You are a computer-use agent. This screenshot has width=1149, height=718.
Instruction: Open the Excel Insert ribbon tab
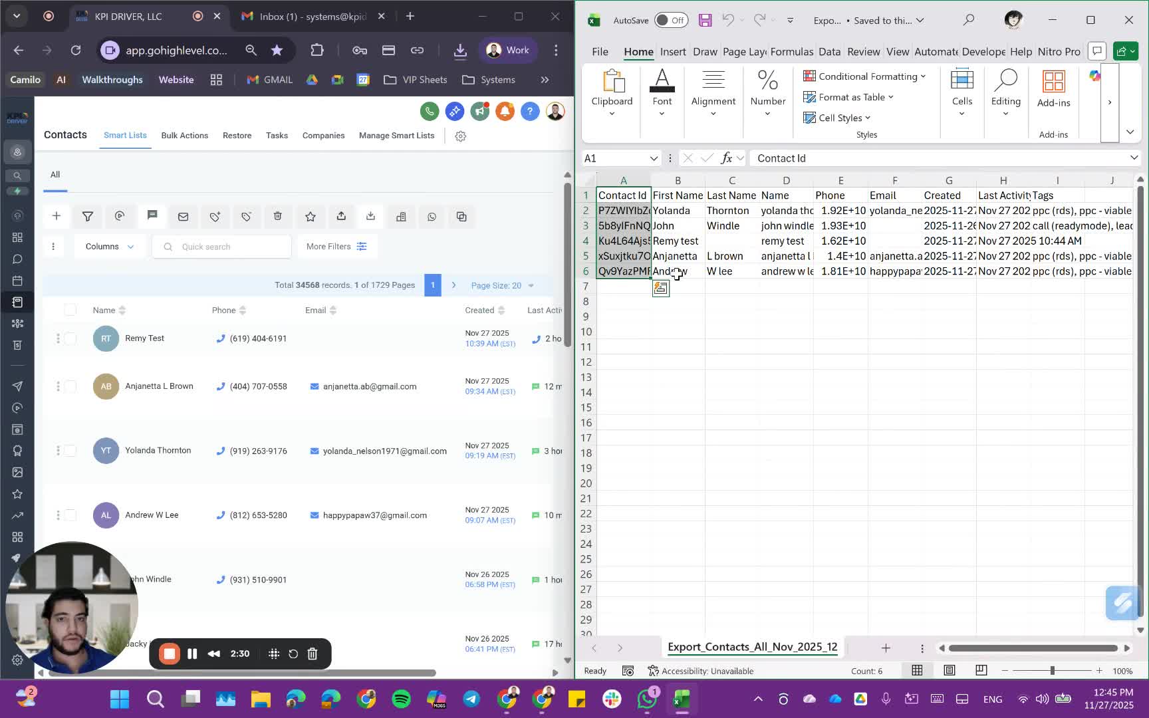(673, 51)
